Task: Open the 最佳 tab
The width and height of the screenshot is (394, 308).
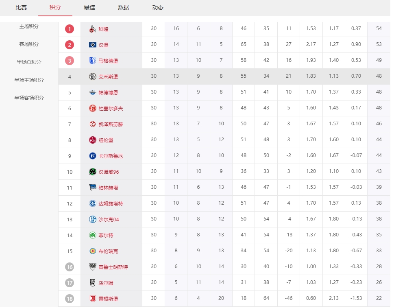Action: point(89,8)
